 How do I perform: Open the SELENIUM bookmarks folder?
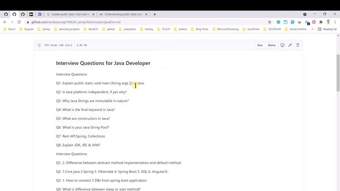pyautogui.click(x=272, y=29)
